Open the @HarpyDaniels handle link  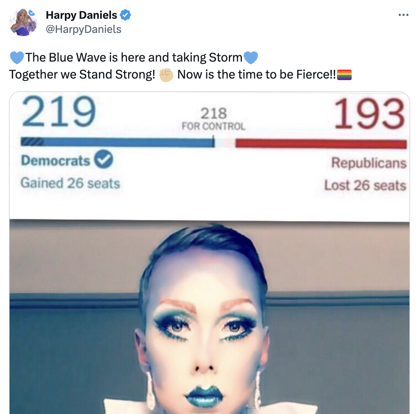pyautogui.click(x=83, y=29)
